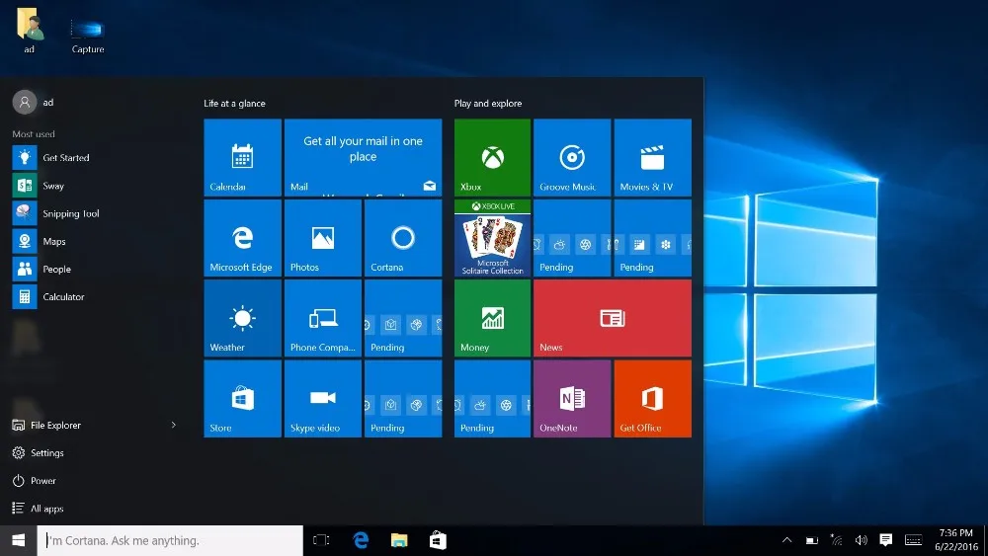Check battery status in system tray

click(811, 540)
